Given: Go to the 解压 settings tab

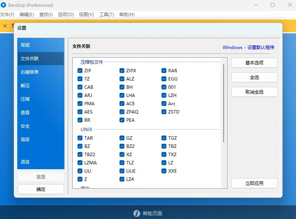Looking at the screenshot, I should point(41,86).
